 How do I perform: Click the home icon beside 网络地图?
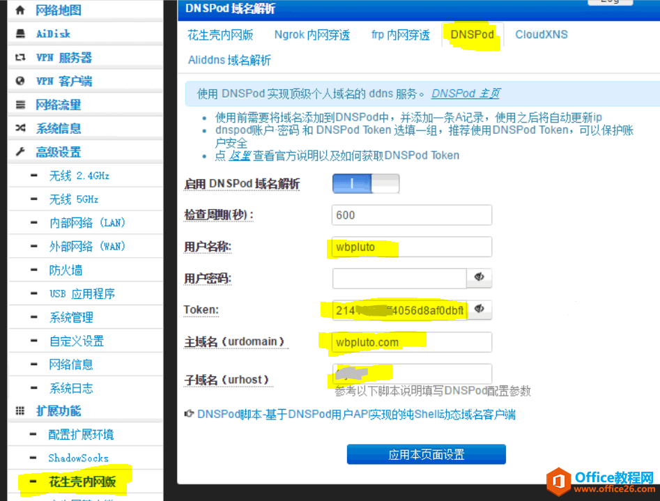click(x=20, y=10)
